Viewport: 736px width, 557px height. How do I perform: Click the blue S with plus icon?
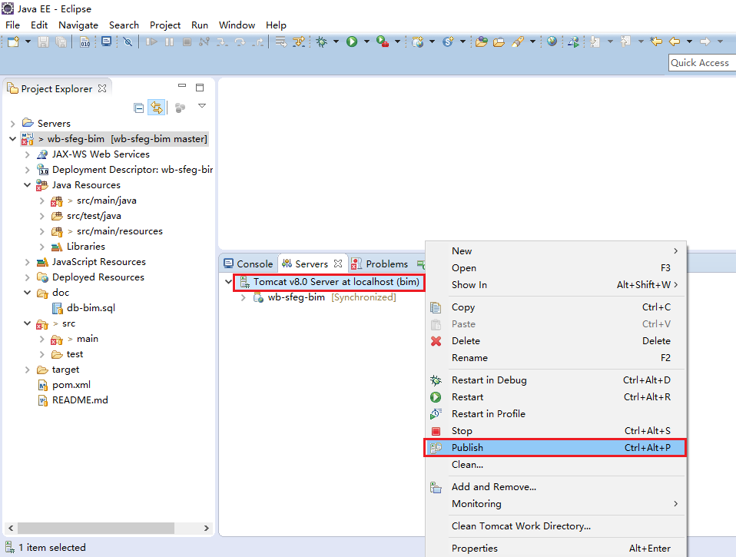tap(448, 41)
